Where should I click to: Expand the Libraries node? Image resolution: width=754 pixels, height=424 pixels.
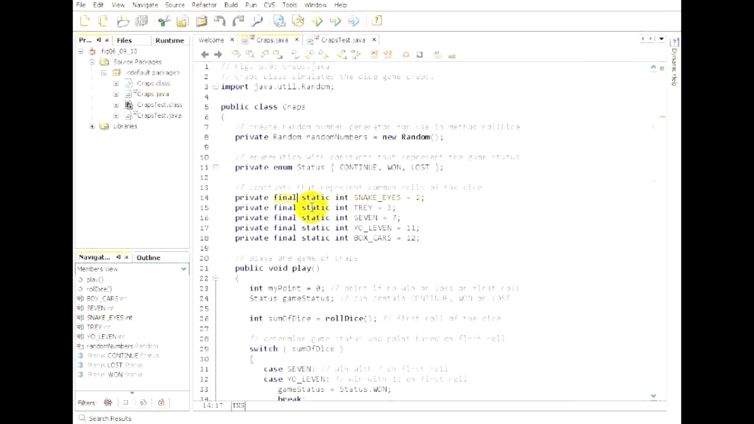coord(92,127)
